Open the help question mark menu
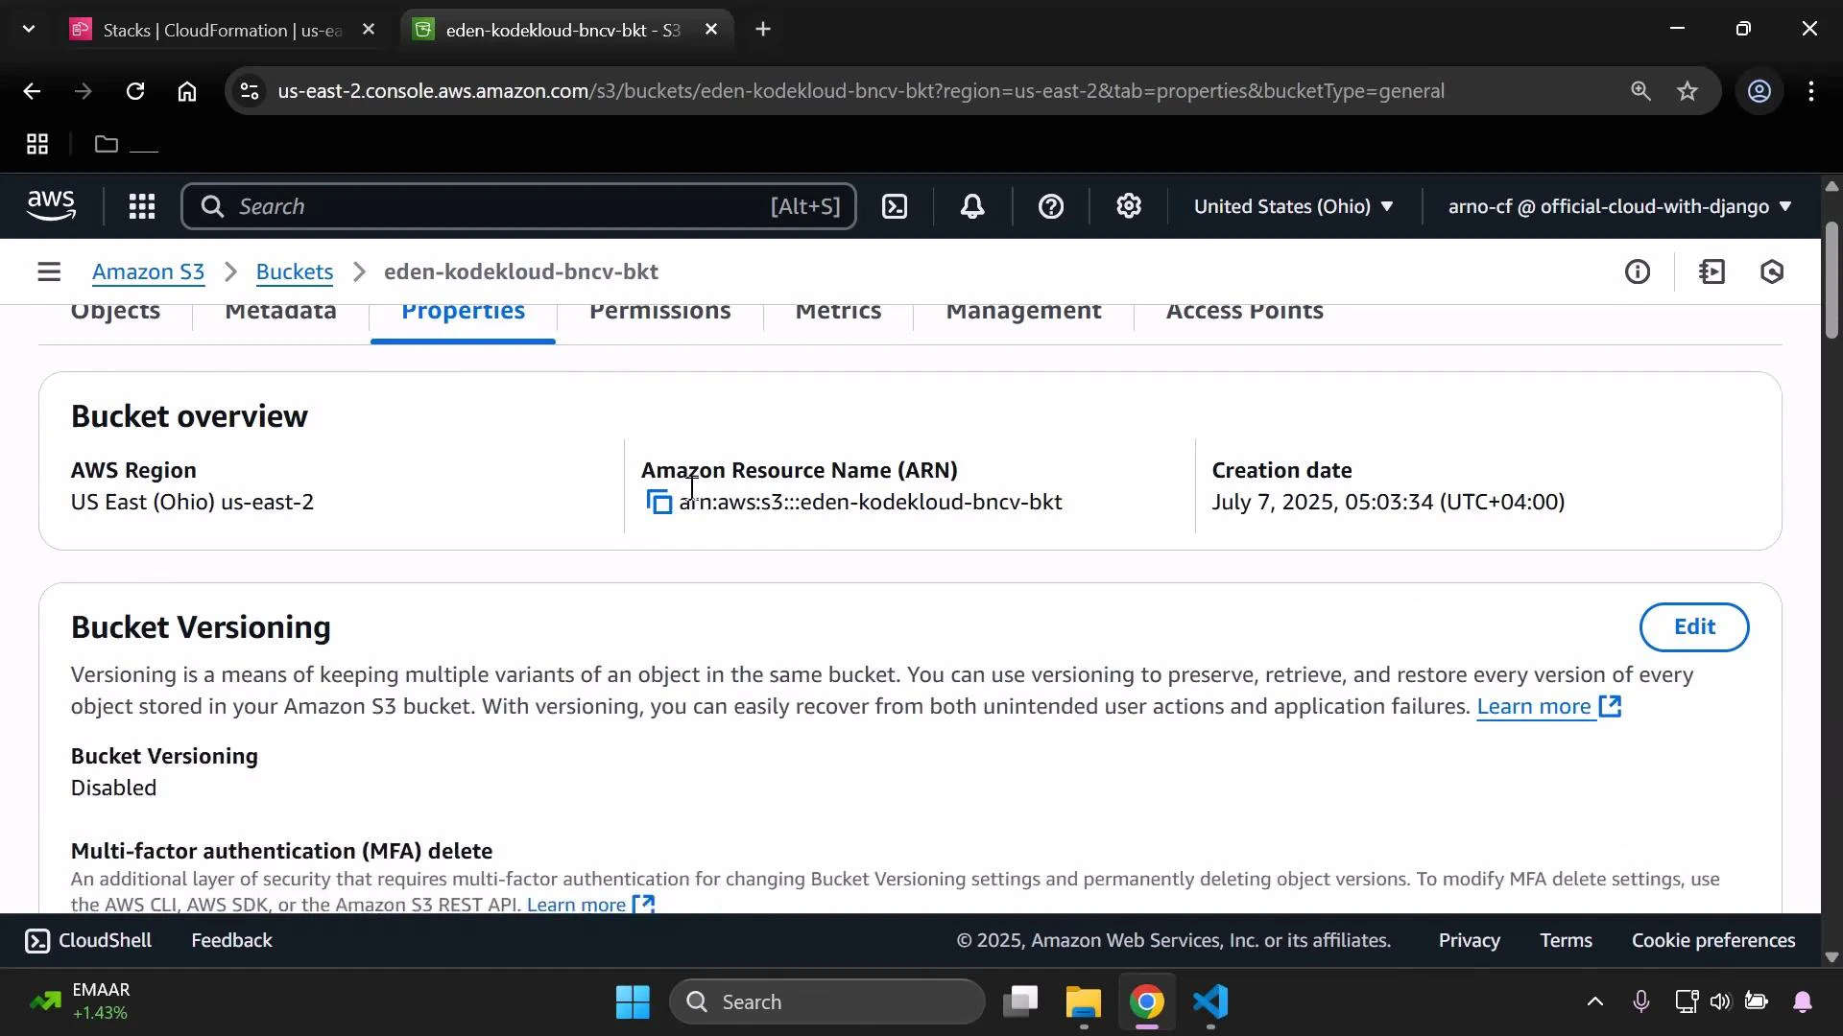The height and width of the screenshot is (1036, 1843). click(x=1052, y=206)
